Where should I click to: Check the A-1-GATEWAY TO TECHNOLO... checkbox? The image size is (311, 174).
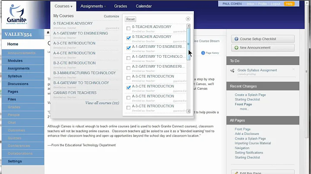[x=128, y=58]
